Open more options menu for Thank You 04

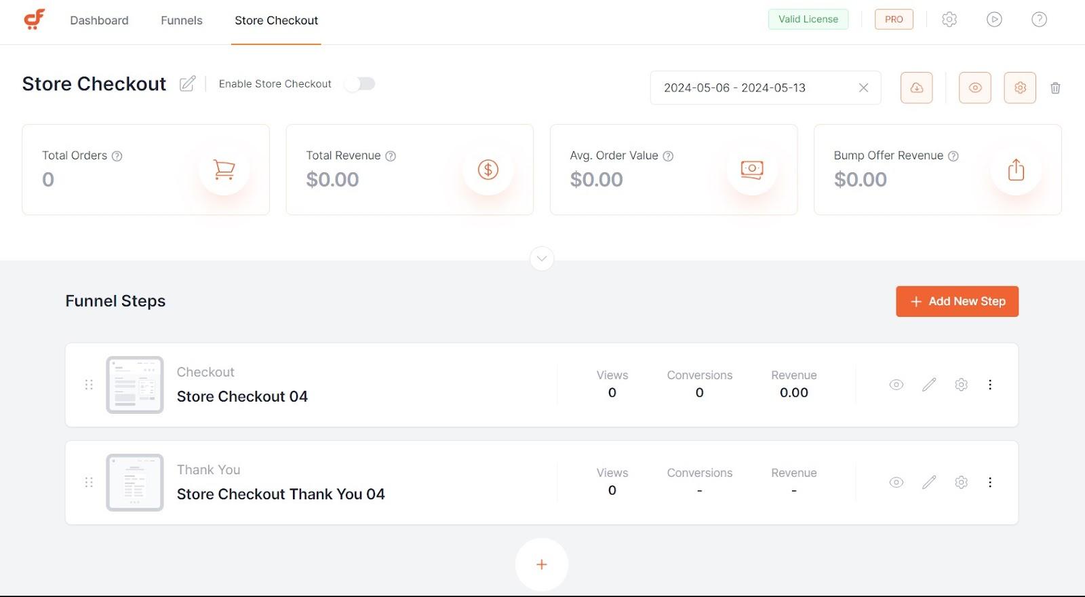coord(990,482)
